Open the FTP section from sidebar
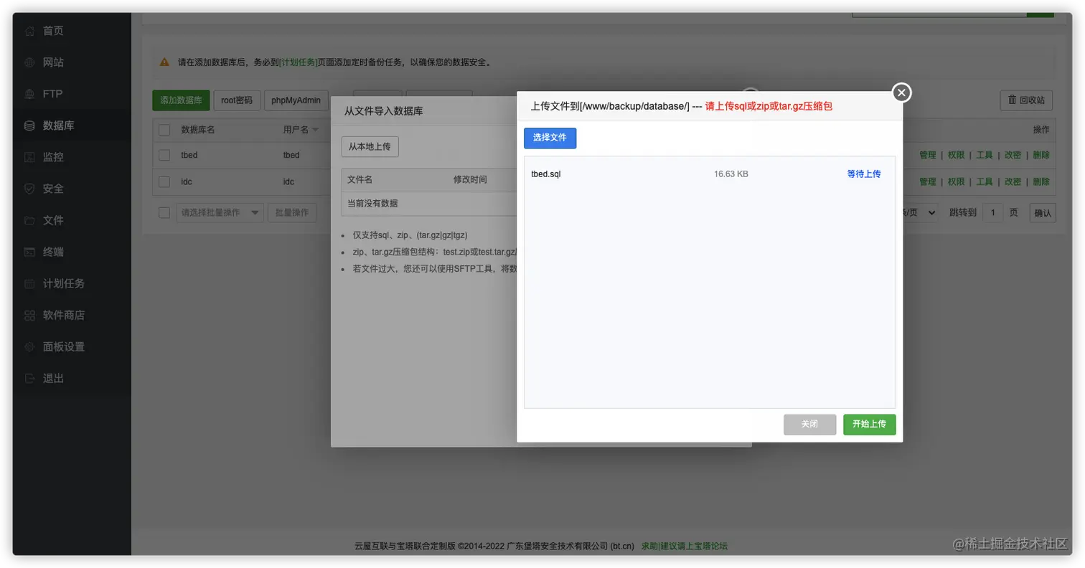The height and width of the screenshot is (568, 1085). coord(29,93)
